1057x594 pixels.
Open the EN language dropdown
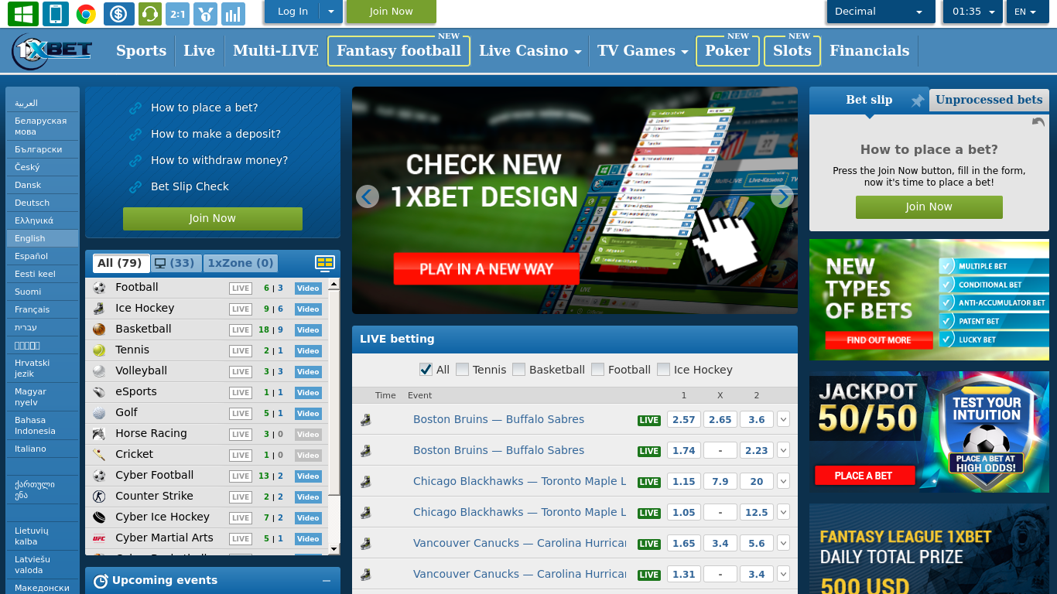[x=1027, y=12]
